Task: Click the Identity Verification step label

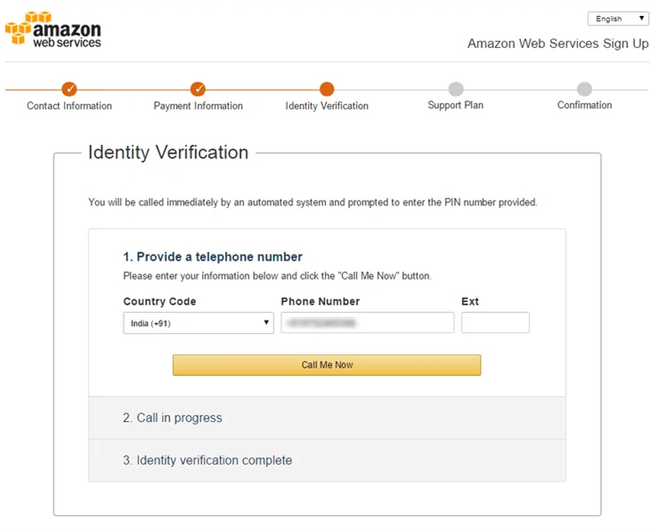Action: tap(327, 106)
